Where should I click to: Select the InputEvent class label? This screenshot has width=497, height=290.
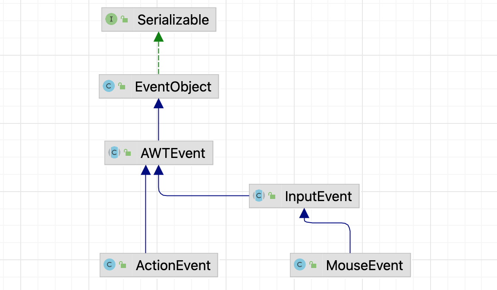click(x=318, y=196)
